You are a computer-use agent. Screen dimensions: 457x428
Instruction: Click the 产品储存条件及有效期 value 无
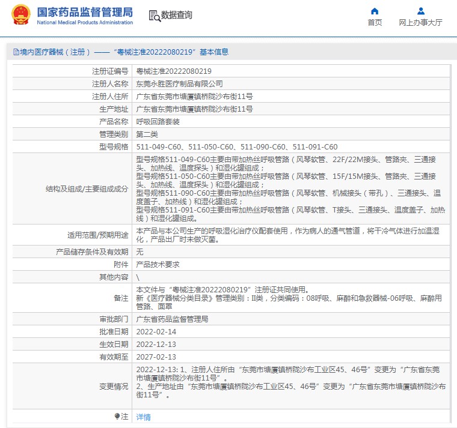click(x=140, y=252)
